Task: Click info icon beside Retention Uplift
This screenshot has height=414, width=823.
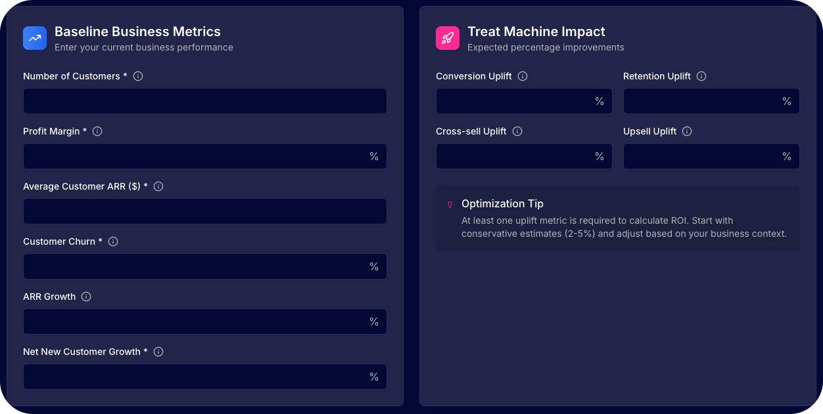Action: click(701, 76)
